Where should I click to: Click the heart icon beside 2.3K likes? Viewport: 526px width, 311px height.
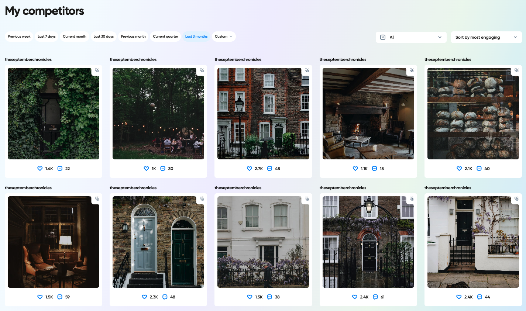144,297
